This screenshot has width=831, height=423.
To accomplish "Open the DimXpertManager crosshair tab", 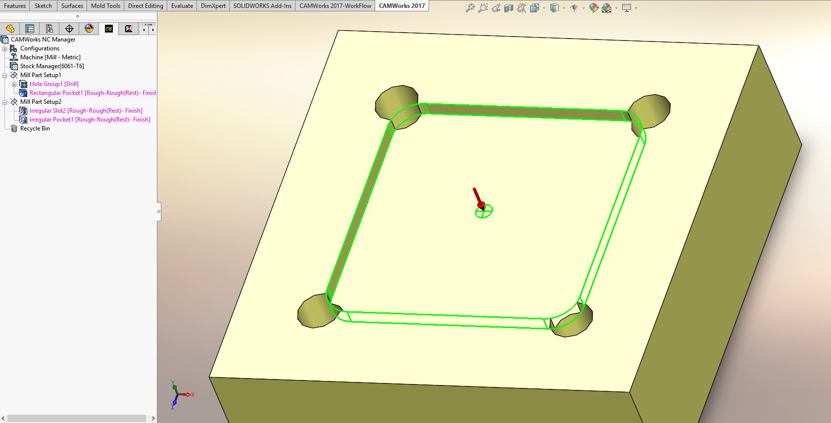I will coord(69,29).
